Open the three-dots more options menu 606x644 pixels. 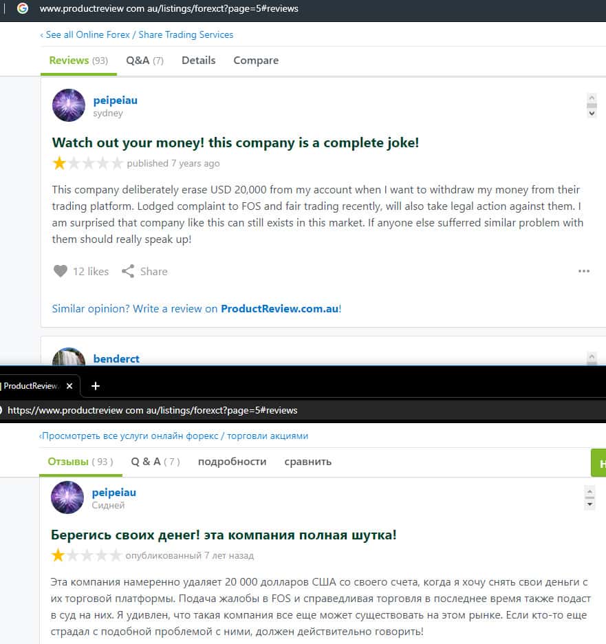584,271
